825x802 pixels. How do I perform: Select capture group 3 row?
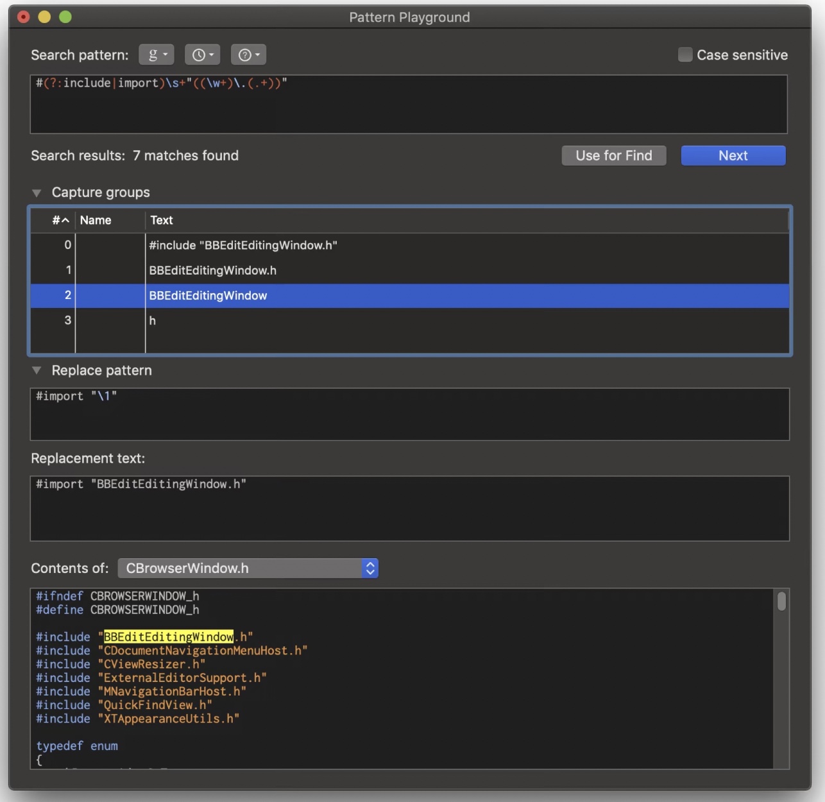(x=409, y=321)
